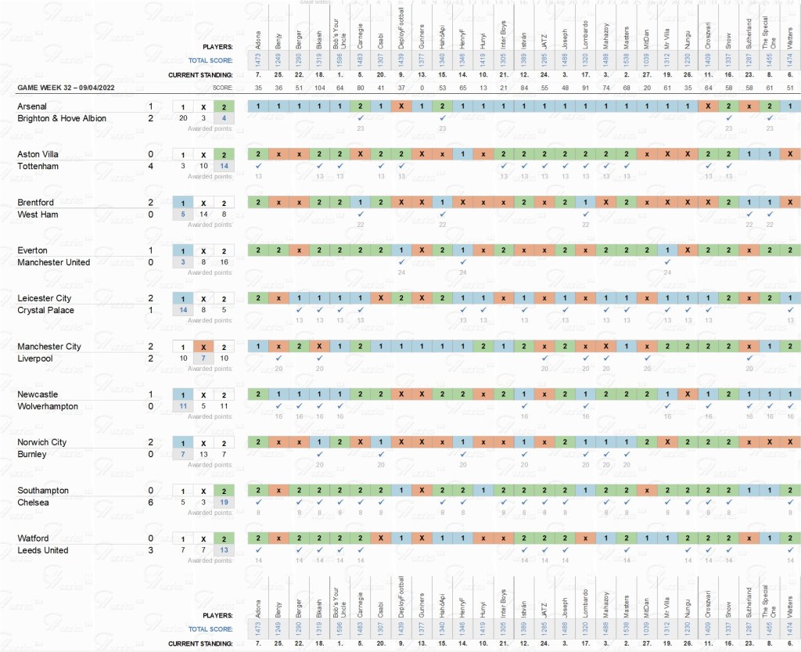The image size is (801, 652).
Task: Click Carnegie's checkmark in the Arsenal match row
Action: pos(360,118)
